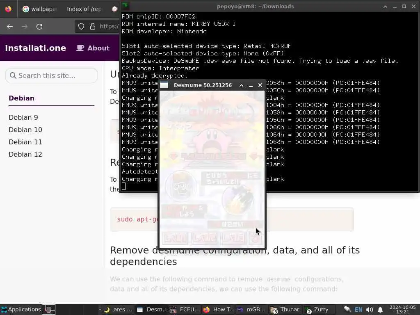Screen dimensions: 420x315
Task: Open the Debian 12 sidebar link
Action: click(x=25, y=154)
